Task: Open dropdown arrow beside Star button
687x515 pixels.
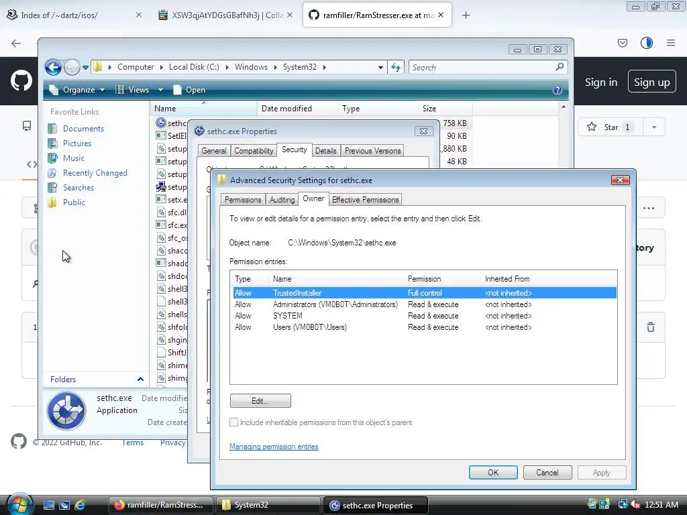Action: pyautogui.click(x=654, y=127)
